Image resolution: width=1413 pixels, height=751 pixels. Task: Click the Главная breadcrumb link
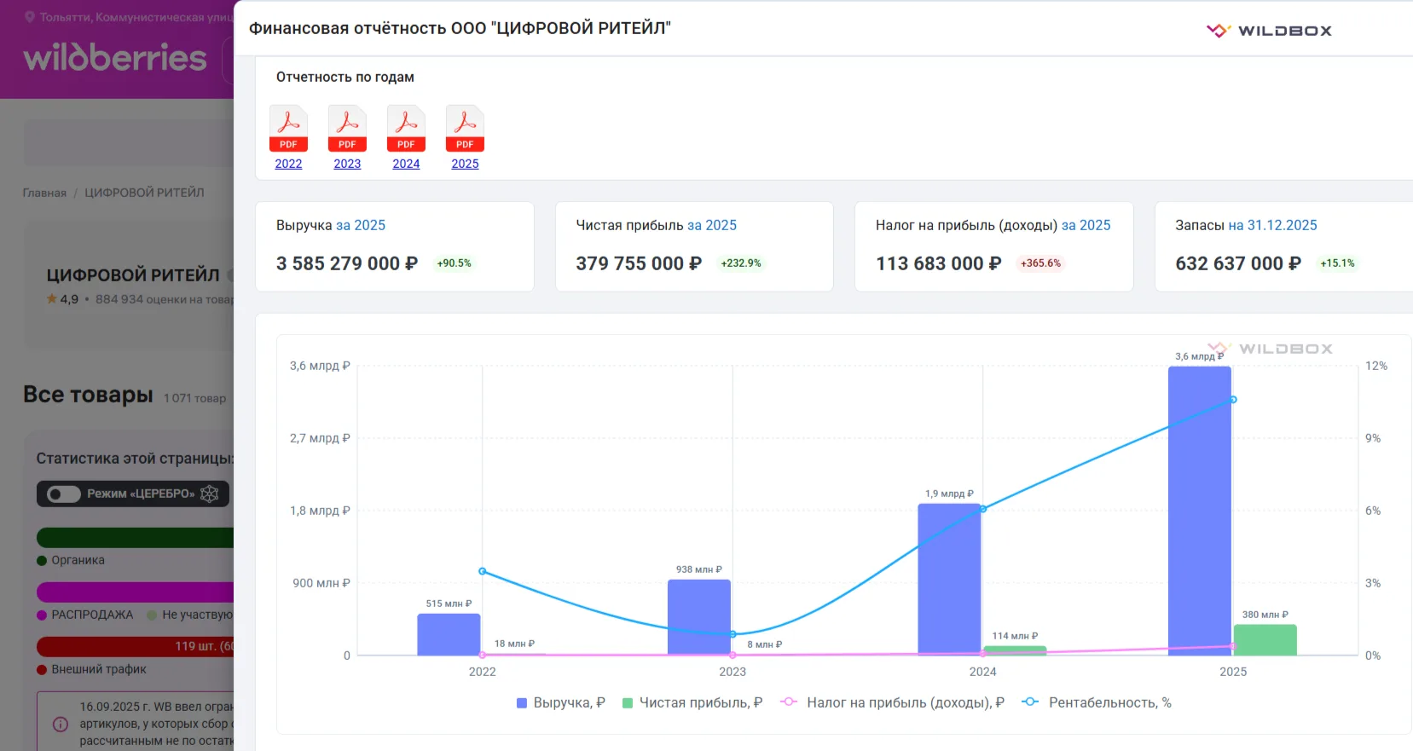tap(44, 193)
